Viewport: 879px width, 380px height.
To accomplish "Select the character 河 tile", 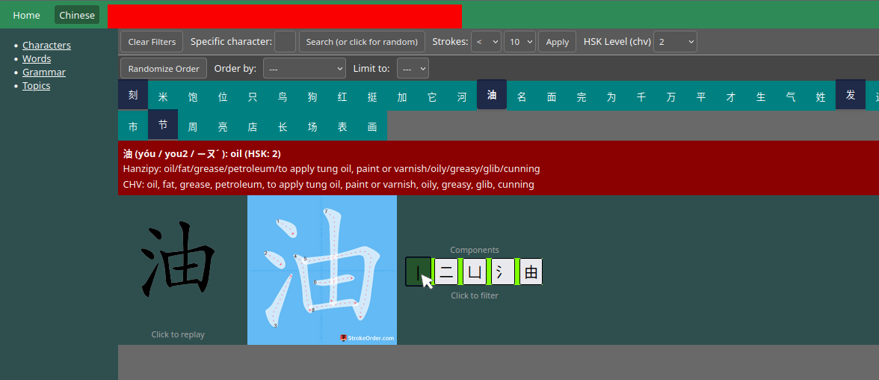I will pyautogui.click(x=462, y=97).
